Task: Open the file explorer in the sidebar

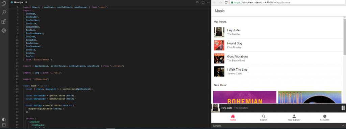Action: 4,3
